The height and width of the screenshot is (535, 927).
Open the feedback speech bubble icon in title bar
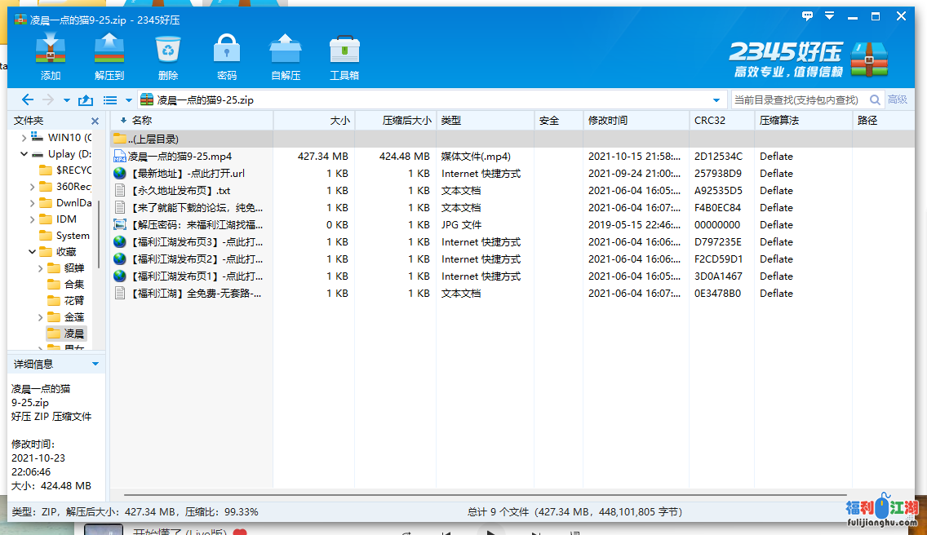point(808,15)
